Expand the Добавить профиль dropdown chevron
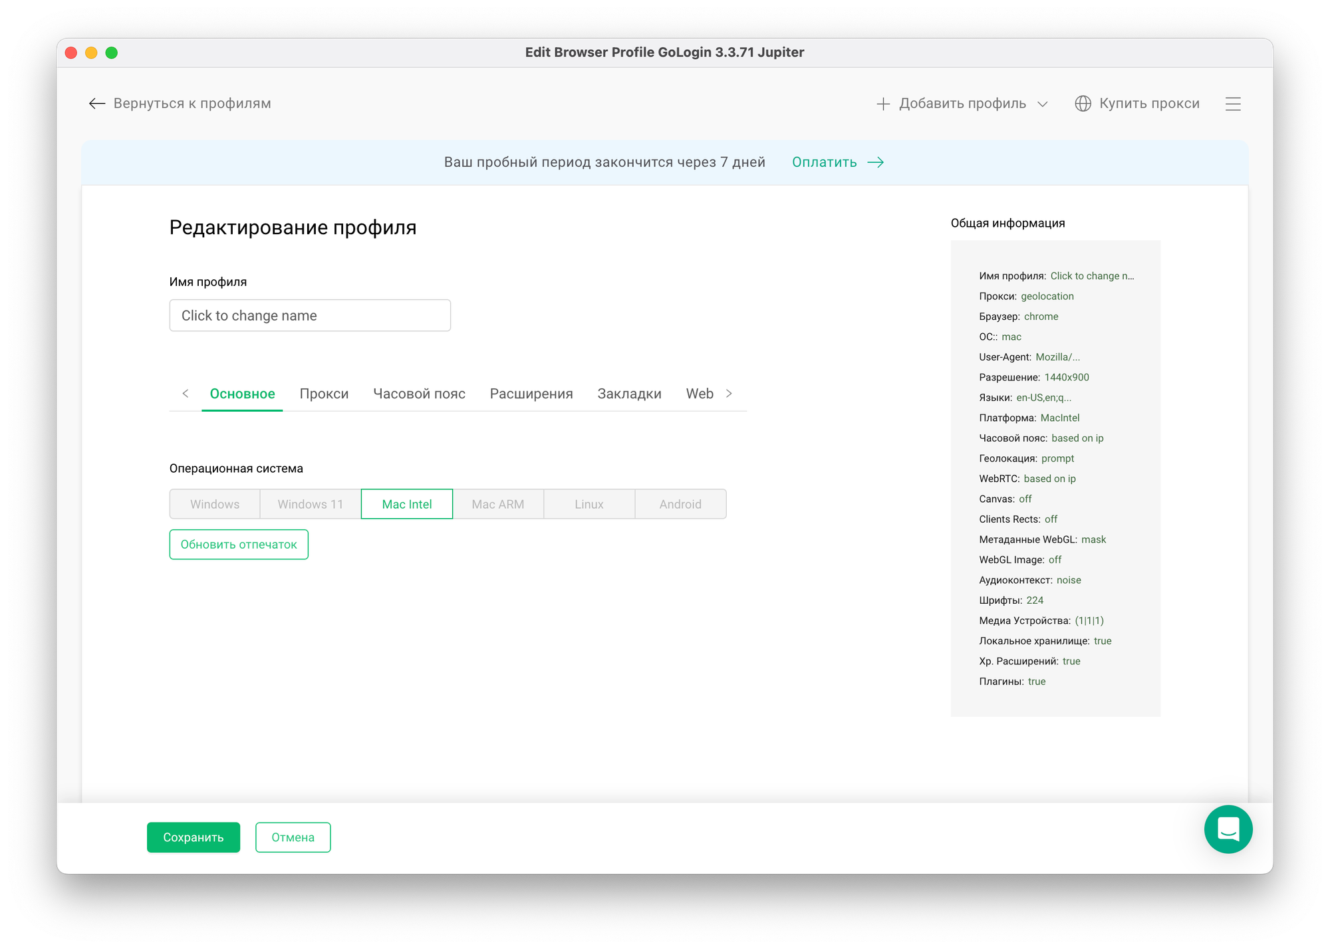This screenshot has height=949, width=1330. (x=1043, y=104)
